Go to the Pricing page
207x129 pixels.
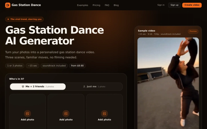(x=96, y=5)
